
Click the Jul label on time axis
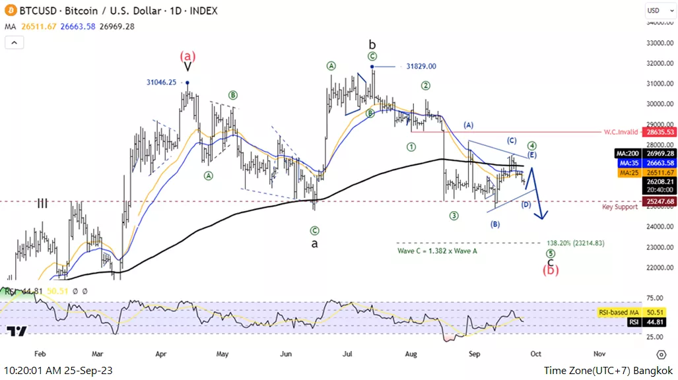pos(347,354)
